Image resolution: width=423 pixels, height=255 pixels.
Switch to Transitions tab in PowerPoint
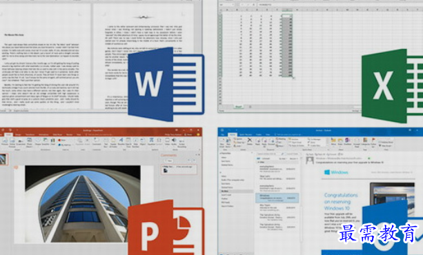(30, 134)
